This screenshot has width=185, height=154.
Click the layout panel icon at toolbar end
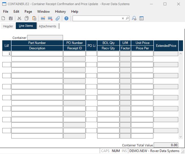pos(142,18)
